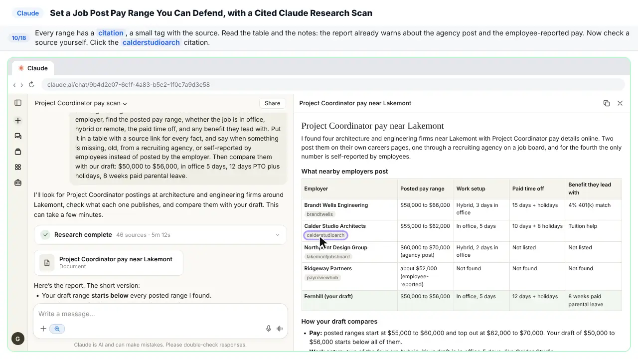
Task: Open the user avatar G
Action: [18, 339]
